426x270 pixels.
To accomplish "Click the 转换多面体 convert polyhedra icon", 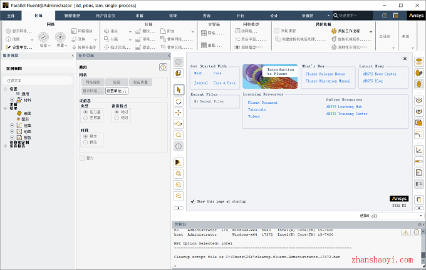I will click(x=74, y=47).
